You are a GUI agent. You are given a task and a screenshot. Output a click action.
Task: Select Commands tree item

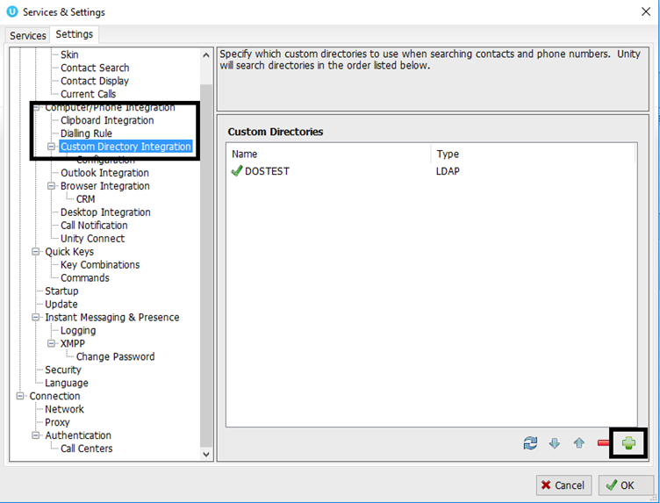tap(85, 277)
